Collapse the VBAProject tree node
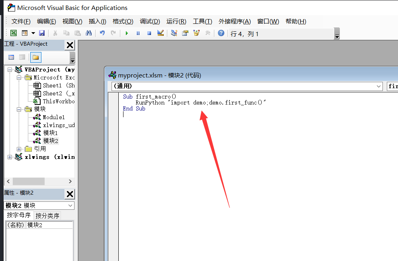Viewport: 398px width, 261px height. (x=10, y=69)
